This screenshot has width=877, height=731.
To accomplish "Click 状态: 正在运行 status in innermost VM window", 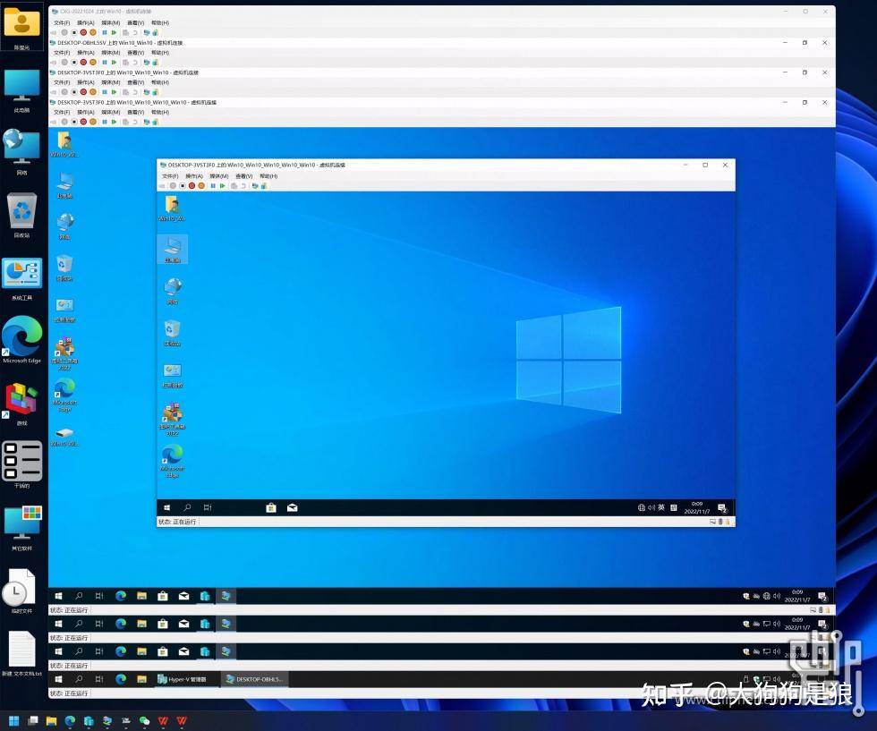I will pos(177,522).
